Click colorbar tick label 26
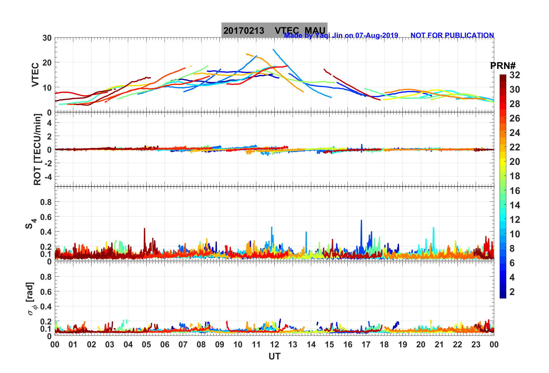This screenshot has height=373, width=549. click(515, 118)
